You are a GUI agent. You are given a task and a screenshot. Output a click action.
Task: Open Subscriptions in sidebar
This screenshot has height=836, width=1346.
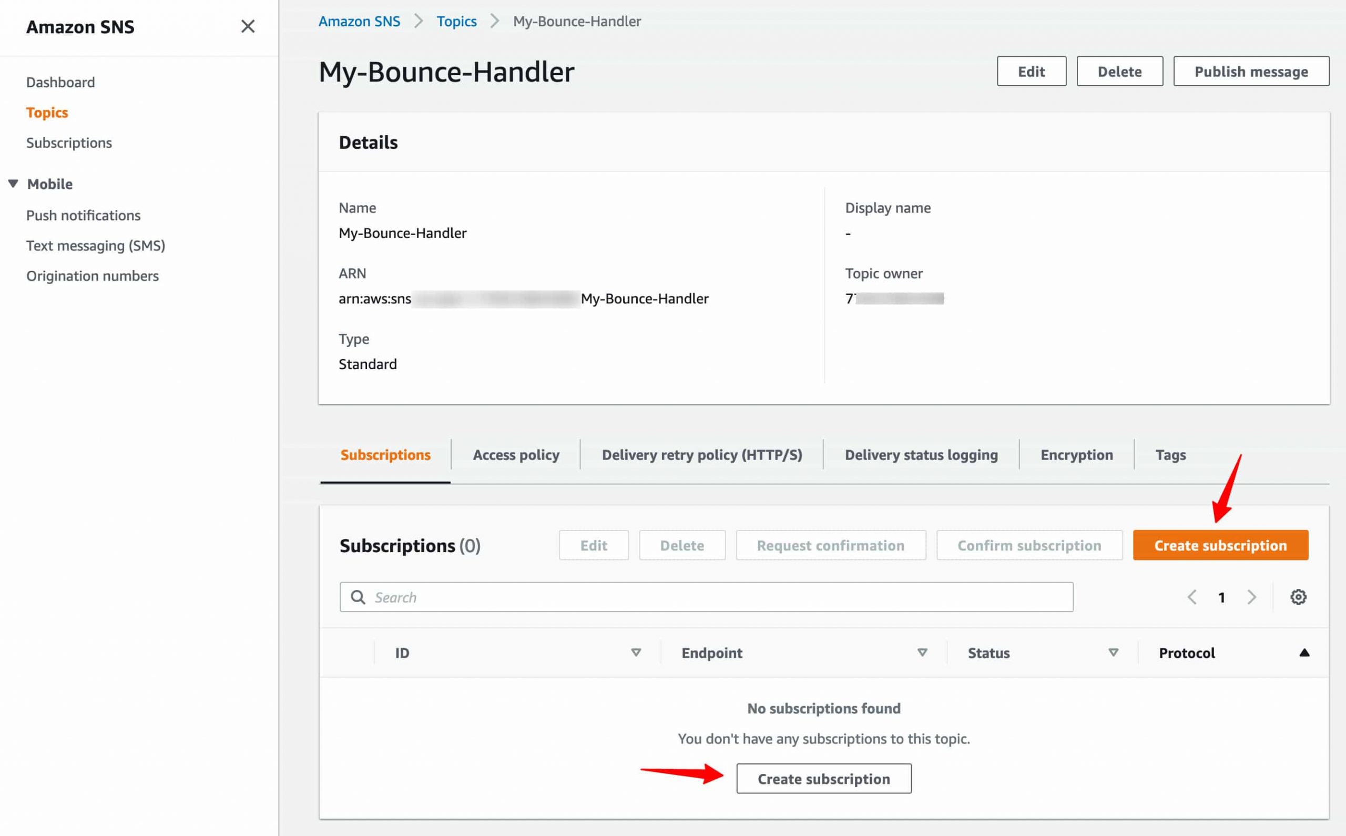[x=69, y=142]
